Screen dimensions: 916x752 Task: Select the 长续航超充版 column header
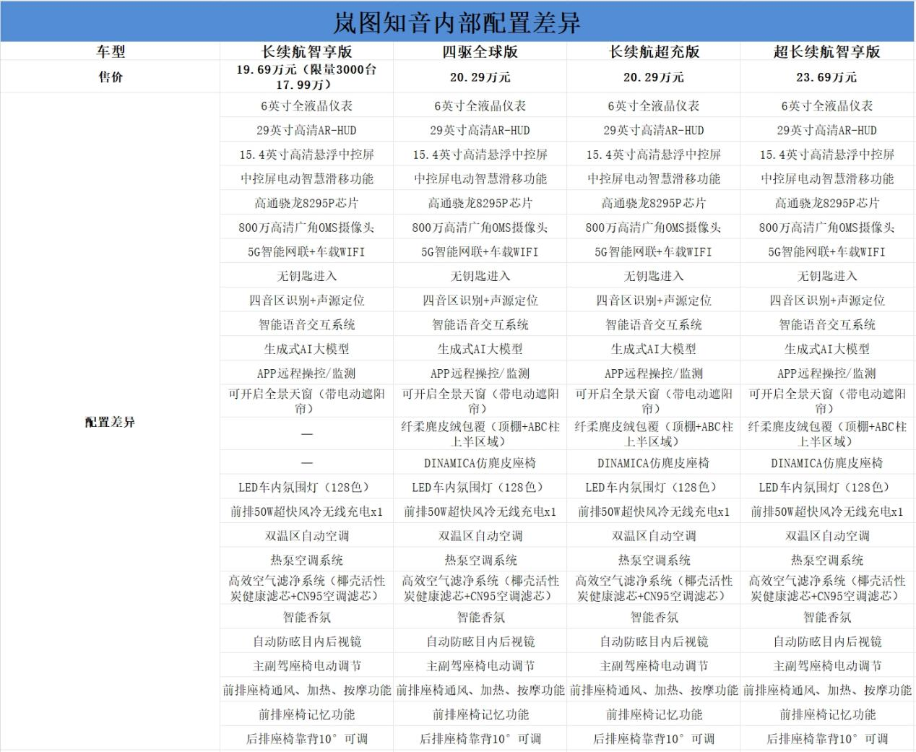[654, 51]
